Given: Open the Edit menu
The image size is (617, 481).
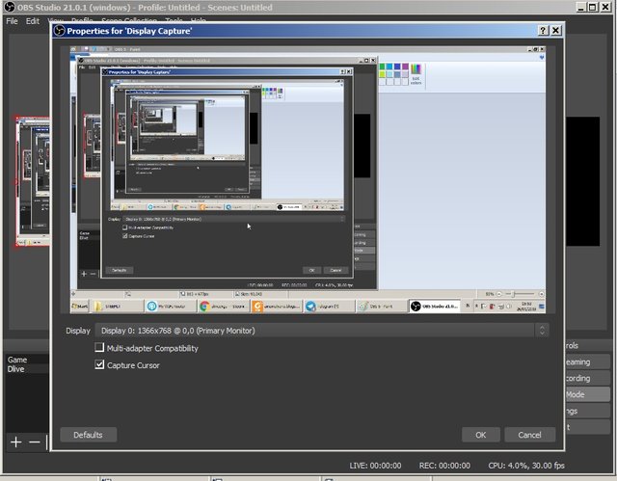Looking at the screenshot, I should (33, 21).
